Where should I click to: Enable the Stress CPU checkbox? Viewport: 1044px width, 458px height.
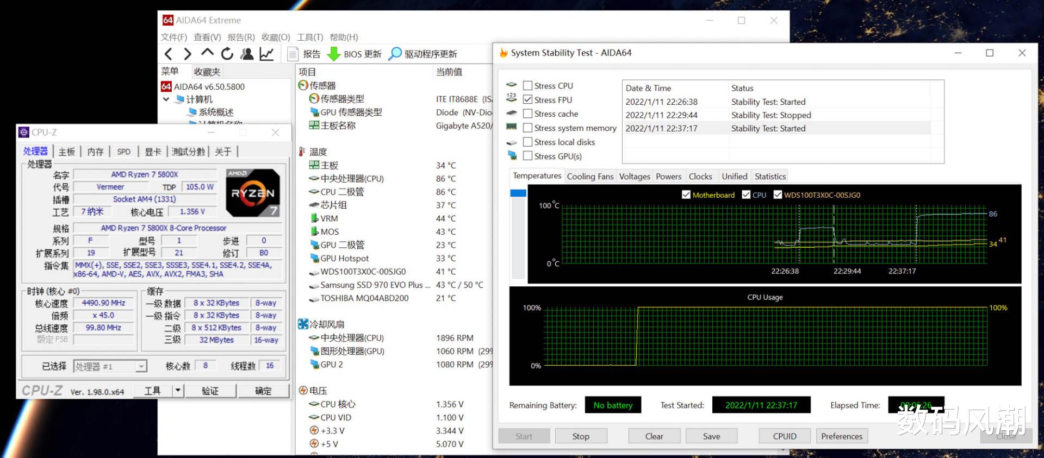(x=527, y=86)
